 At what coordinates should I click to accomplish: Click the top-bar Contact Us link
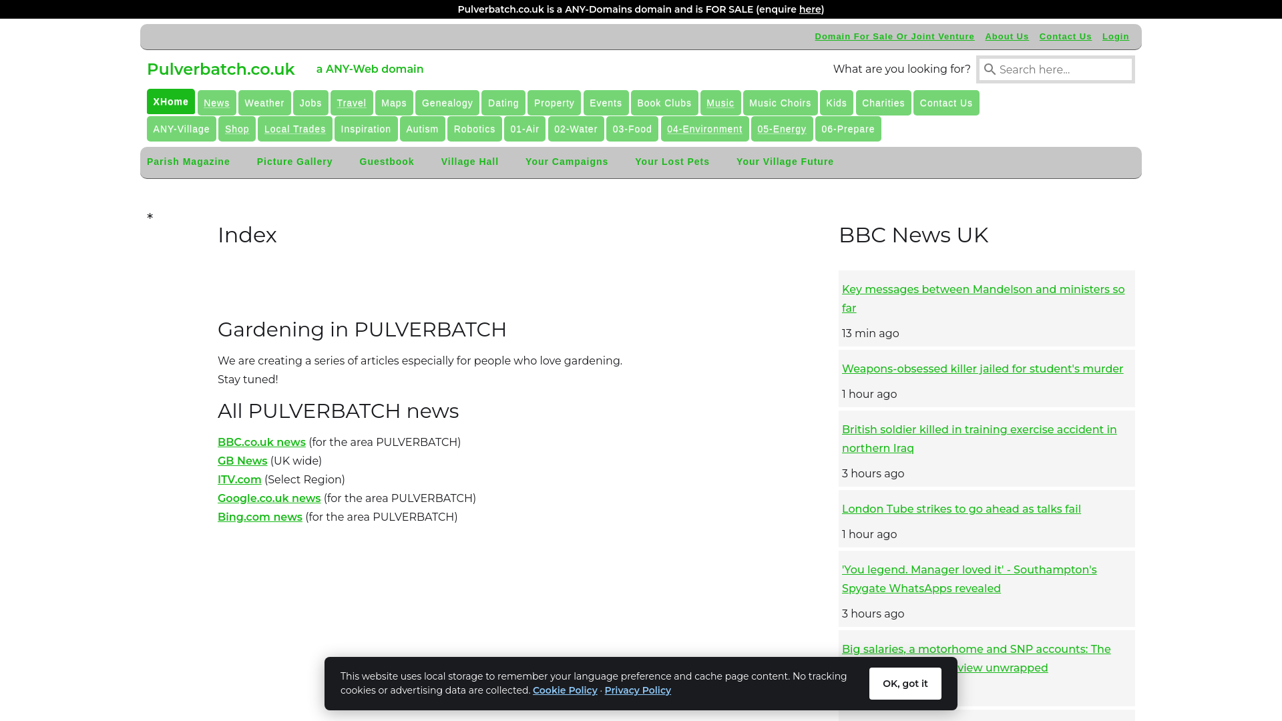(1066, 37)
